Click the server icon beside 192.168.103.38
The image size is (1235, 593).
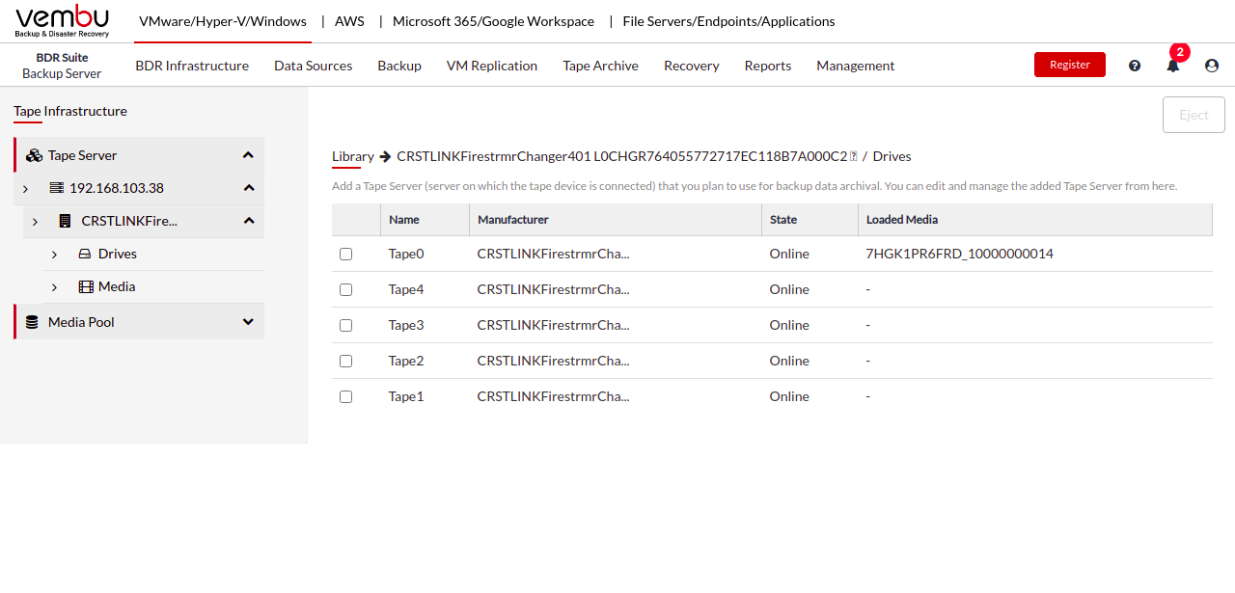point(56,188)
